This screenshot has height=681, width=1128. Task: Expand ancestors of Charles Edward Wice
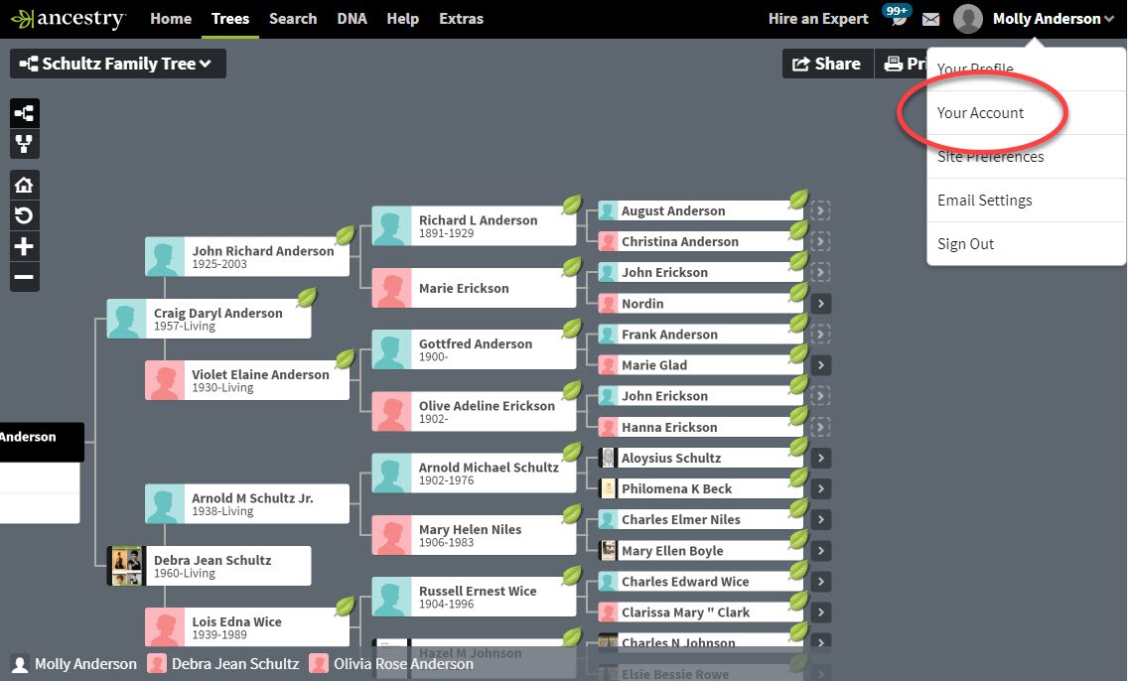click(820, 582)
